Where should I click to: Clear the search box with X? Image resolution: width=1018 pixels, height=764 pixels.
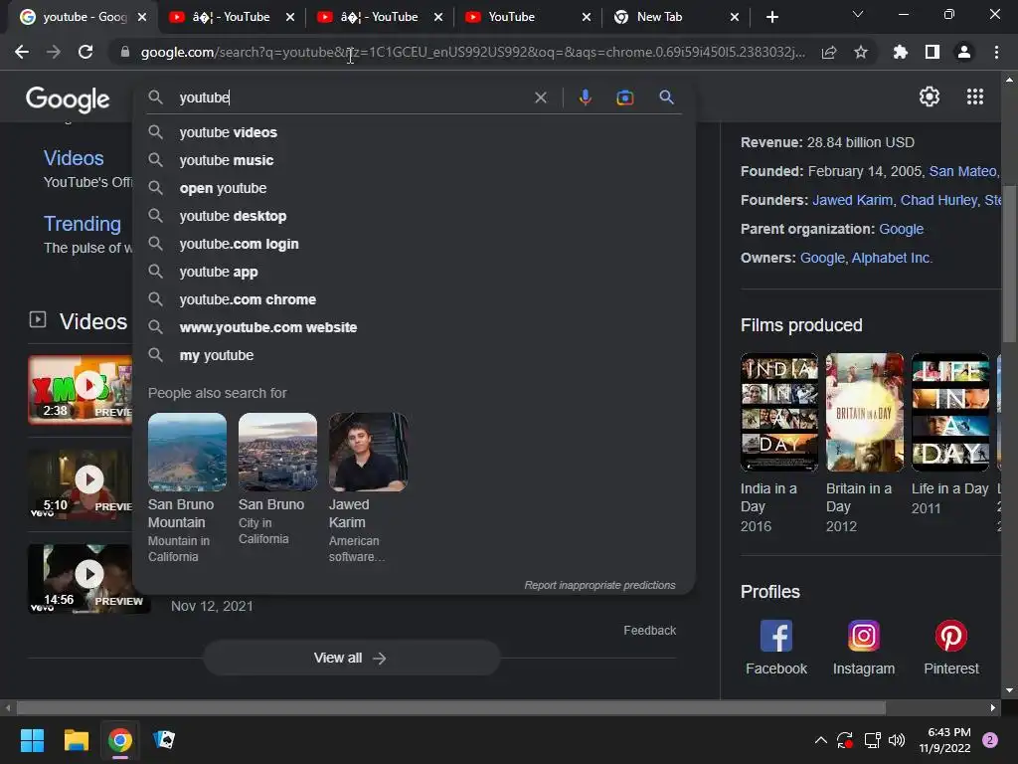pyautogui.click(x=540, y=97)
